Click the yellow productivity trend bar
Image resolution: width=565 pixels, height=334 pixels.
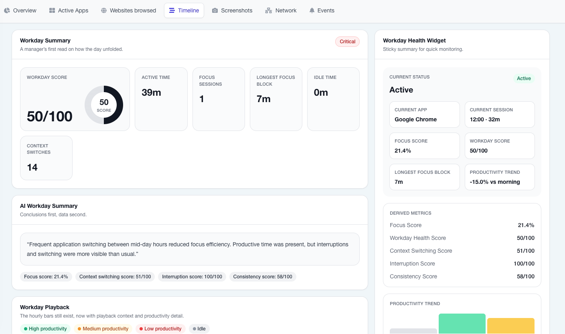point(511,326)
